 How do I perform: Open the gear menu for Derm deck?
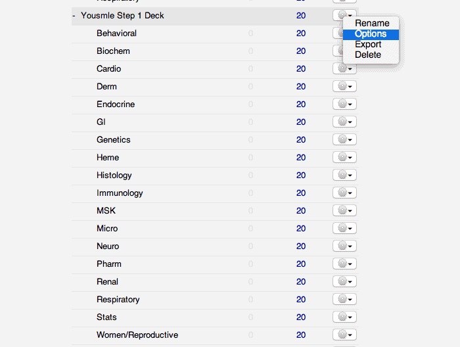344,86
